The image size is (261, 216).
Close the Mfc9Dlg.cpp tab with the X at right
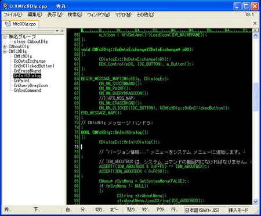click(x=255, y=23)
